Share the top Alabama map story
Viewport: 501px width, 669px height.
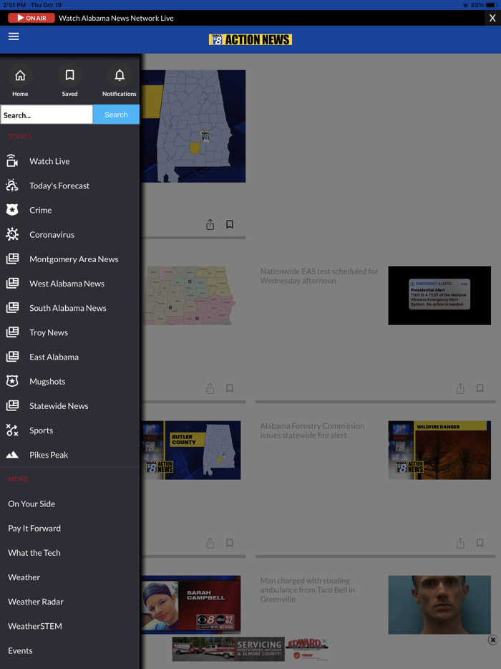[210, 224]
